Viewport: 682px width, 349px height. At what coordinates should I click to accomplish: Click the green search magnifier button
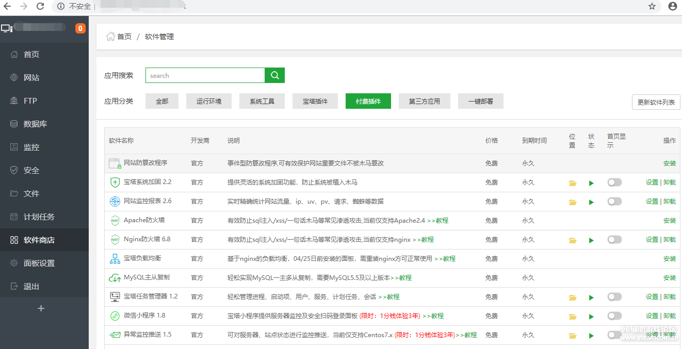point(274,75)
